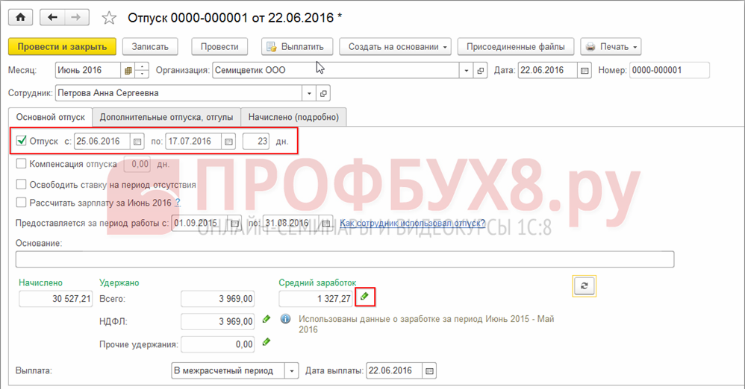Screen dimensions: 745x389
Task: Click work period start 01.09.2015 field
Action: pos(200,223)
